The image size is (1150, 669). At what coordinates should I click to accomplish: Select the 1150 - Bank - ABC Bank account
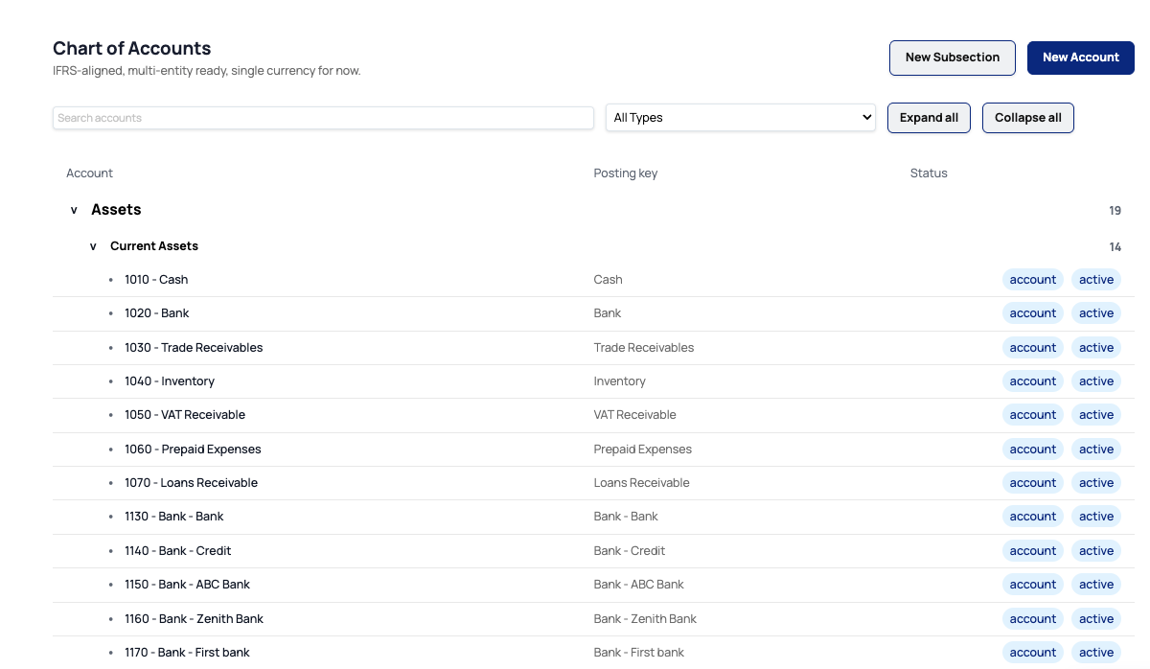(x=187, y=584)
